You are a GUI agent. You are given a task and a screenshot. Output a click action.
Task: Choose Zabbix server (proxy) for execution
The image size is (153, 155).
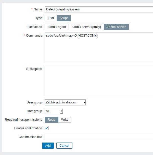click(x=86, y=27)
